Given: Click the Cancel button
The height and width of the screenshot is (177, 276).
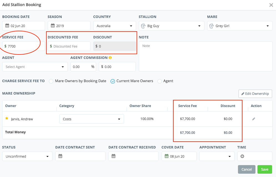Looking at the screenshot, I should click(247, 170).
